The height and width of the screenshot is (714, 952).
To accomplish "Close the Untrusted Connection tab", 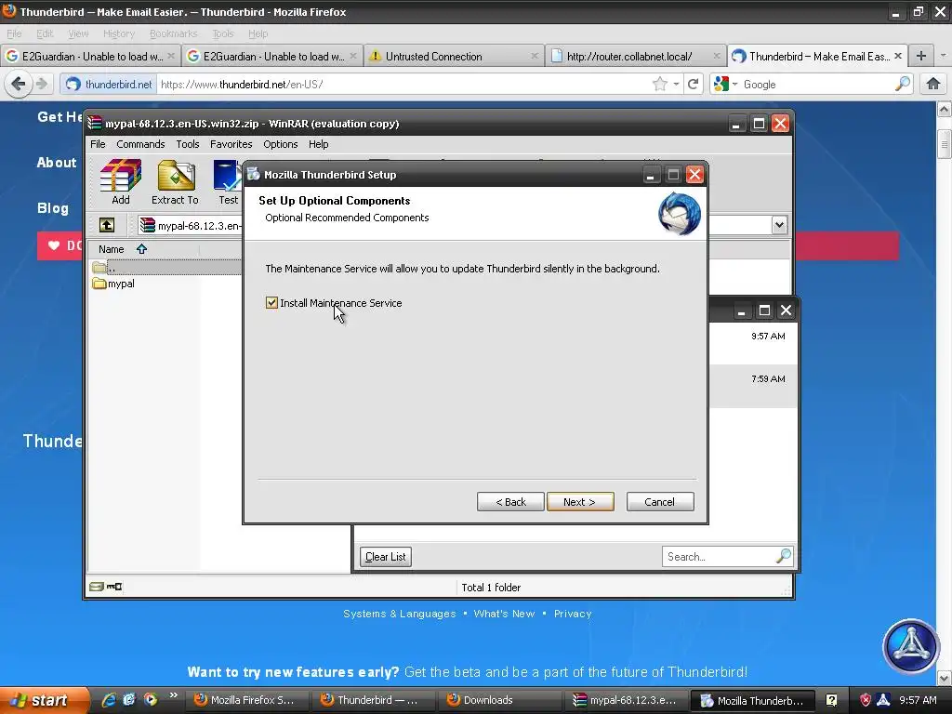I will click(x=535, y=56).
